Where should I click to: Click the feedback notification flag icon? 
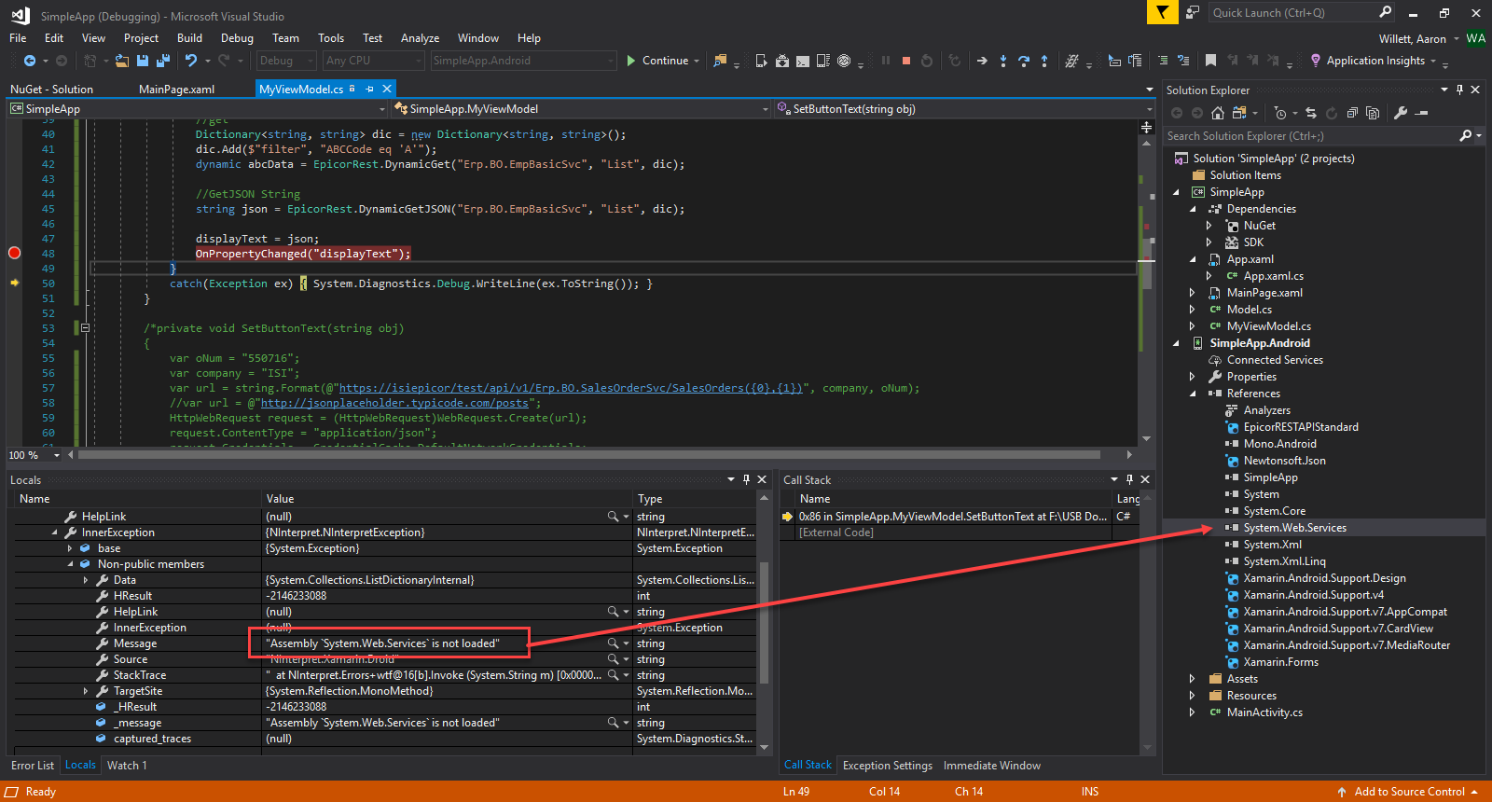point(1162,12)
